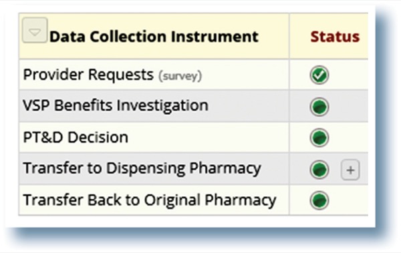Click the VSP Benefits Investigation green status circle
Screen dimensions: 401x253
319,107
